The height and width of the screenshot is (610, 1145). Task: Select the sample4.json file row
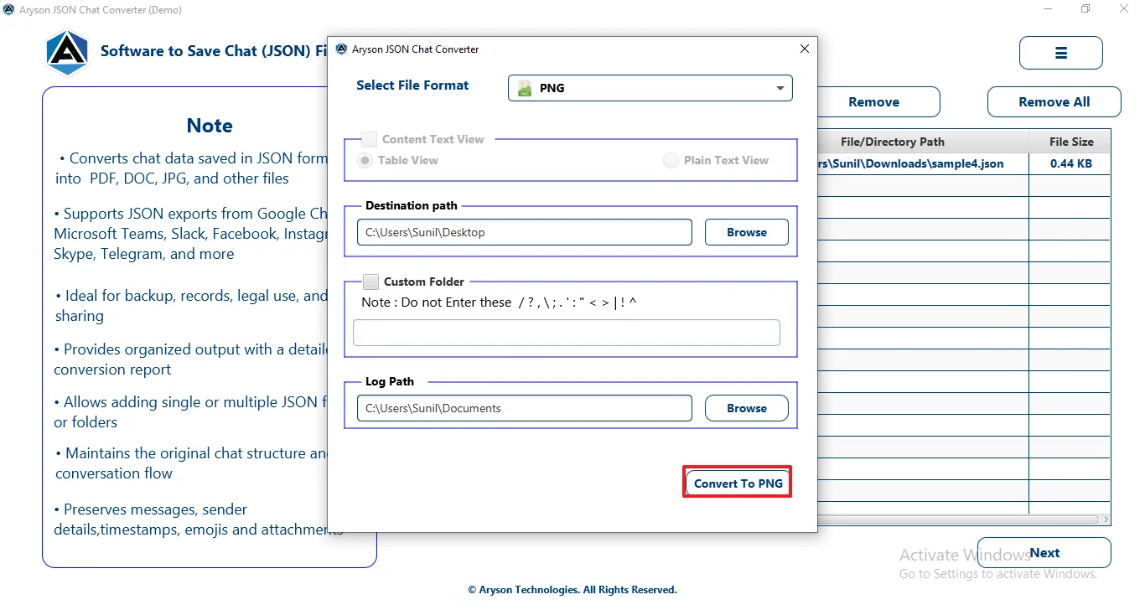[x=964, y=164]
